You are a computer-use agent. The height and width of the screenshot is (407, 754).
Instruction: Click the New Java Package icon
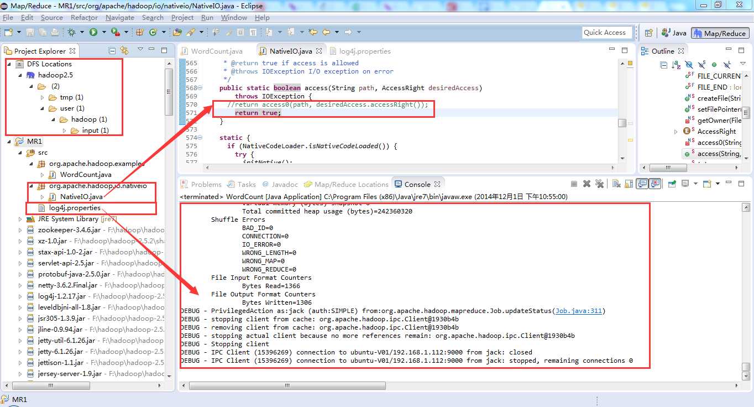(x=140, y=32)
